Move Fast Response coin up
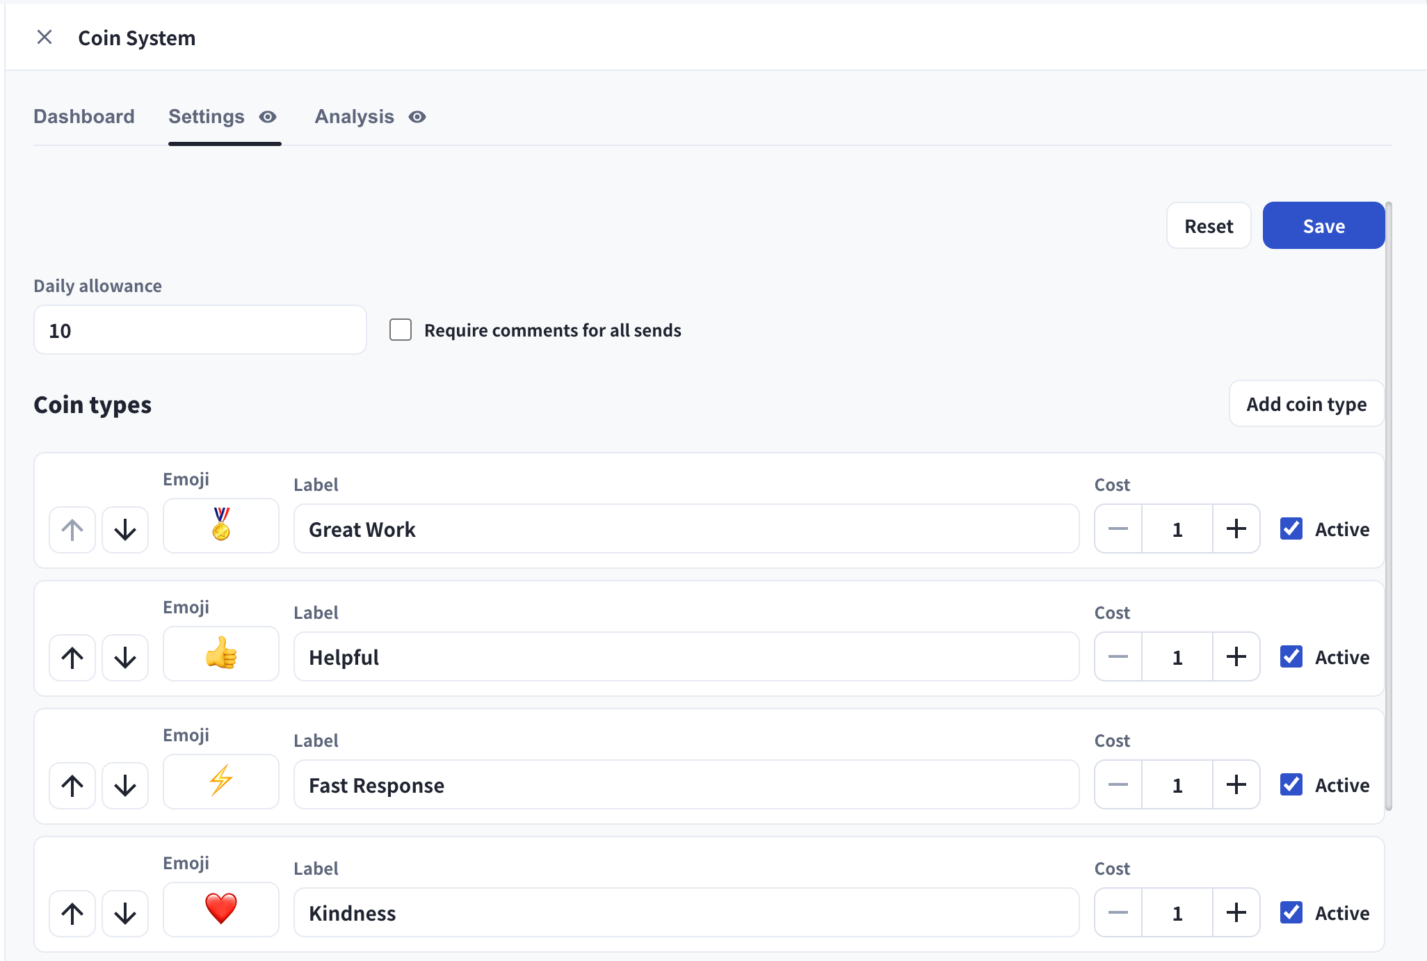1427x961 pixels. (x=72, y=786)
